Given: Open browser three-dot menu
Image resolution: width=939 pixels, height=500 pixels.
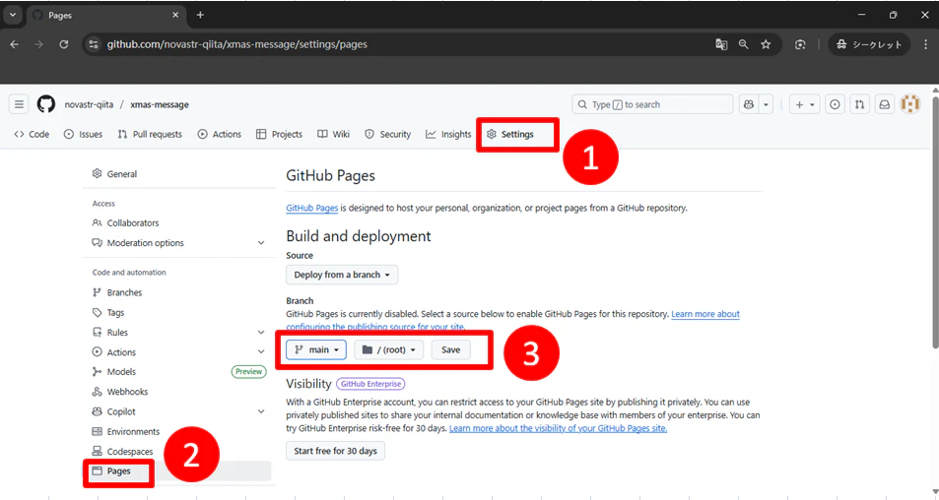Looking at the screenshot, I should click(x=926, y=44).
